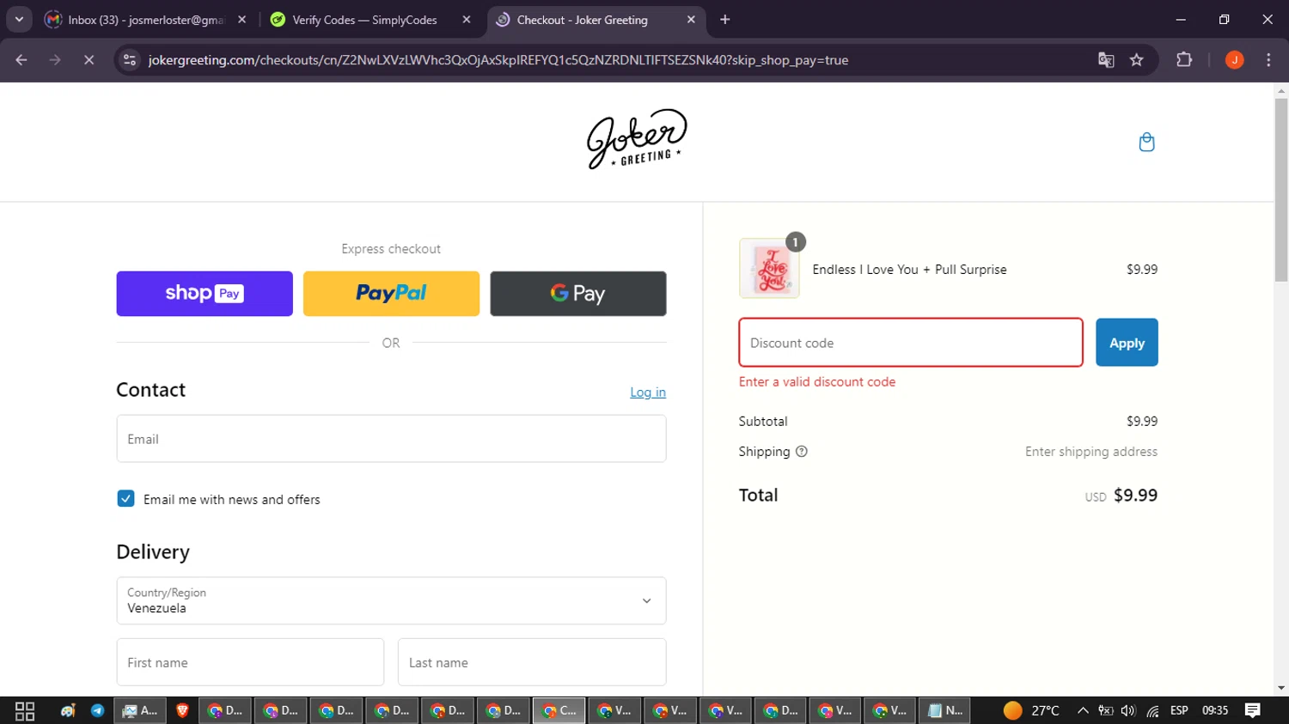The height and width of the screenshot is (724, 1289).
Task: Open the Extensions puzzle icon
Action: pyautogui.click(x=1184, y=60)
